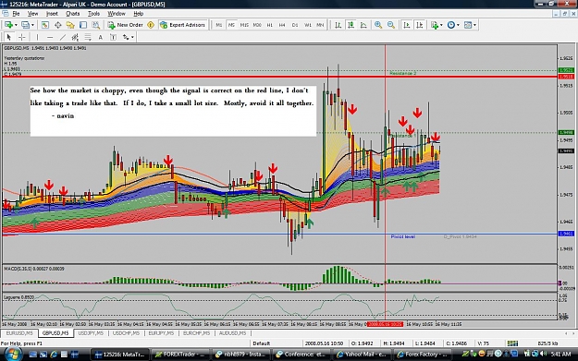Expand the Periods clock dropdown arrow
578x361 pixels.
pyautogui.click(x=458, y=25)
